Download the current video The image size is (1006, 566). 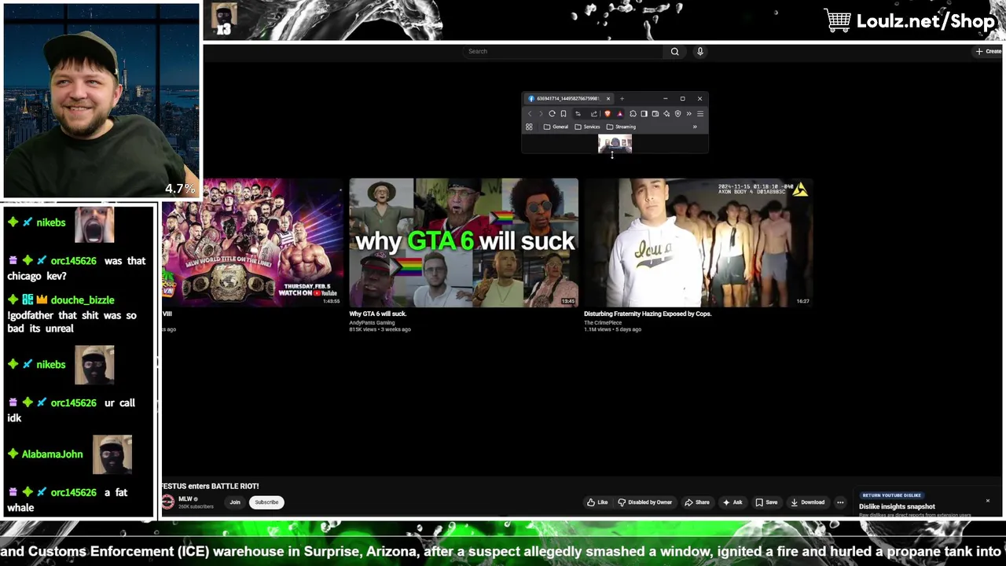pyautogui.click(x=808, y=502)
